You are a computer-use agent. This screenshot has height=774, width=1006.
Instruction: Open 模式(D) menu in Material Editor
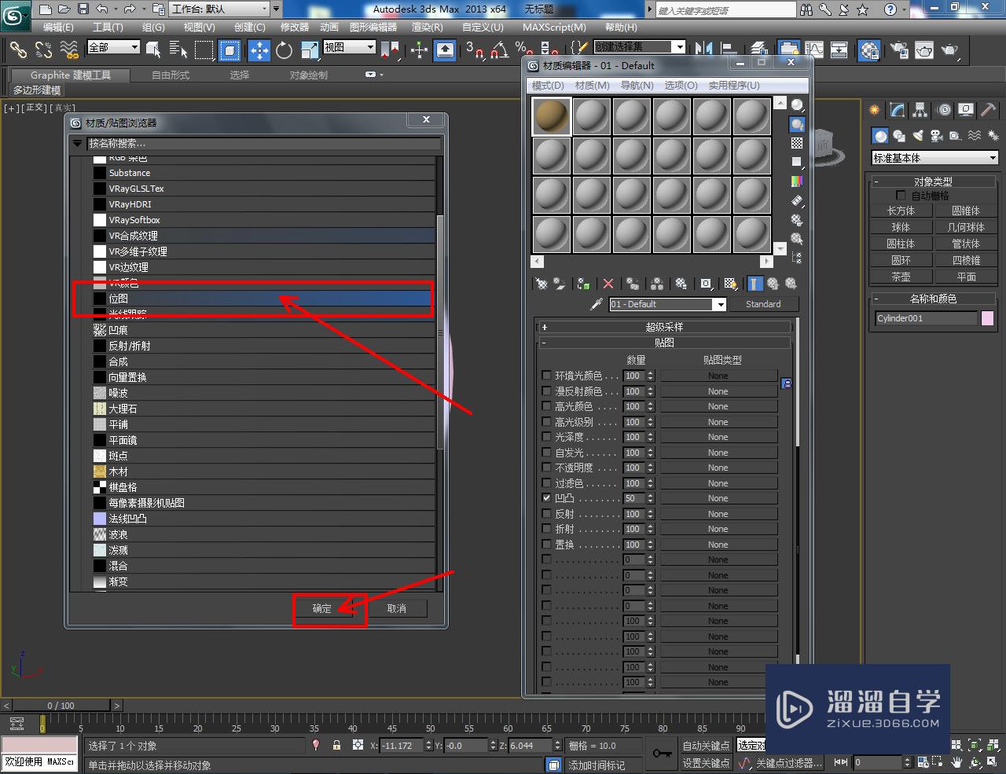point(548,85)
